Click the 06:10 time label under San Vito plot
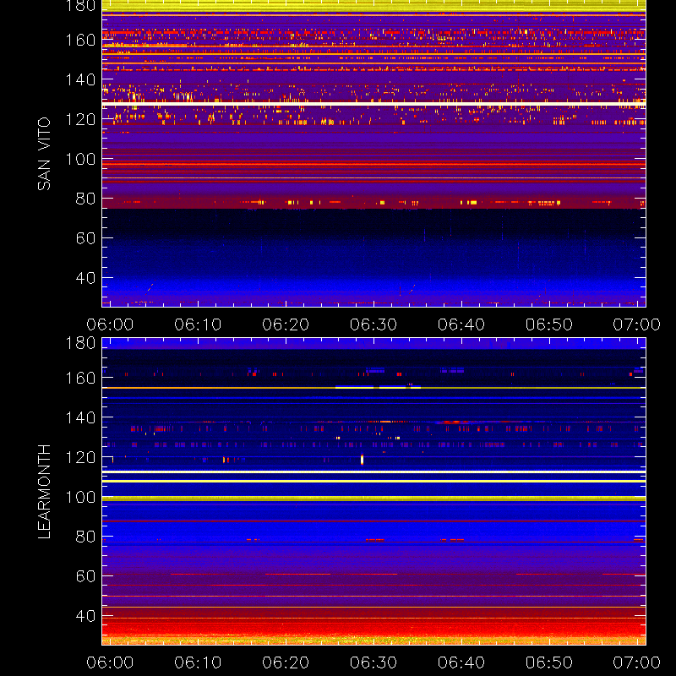The image size is (676, 676). click(x=198, y=324)
